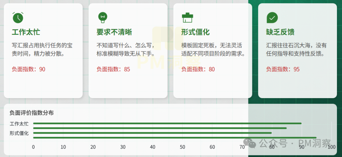
Task: Click the bottom green bar ending at 95
Action: pos(175,138)
